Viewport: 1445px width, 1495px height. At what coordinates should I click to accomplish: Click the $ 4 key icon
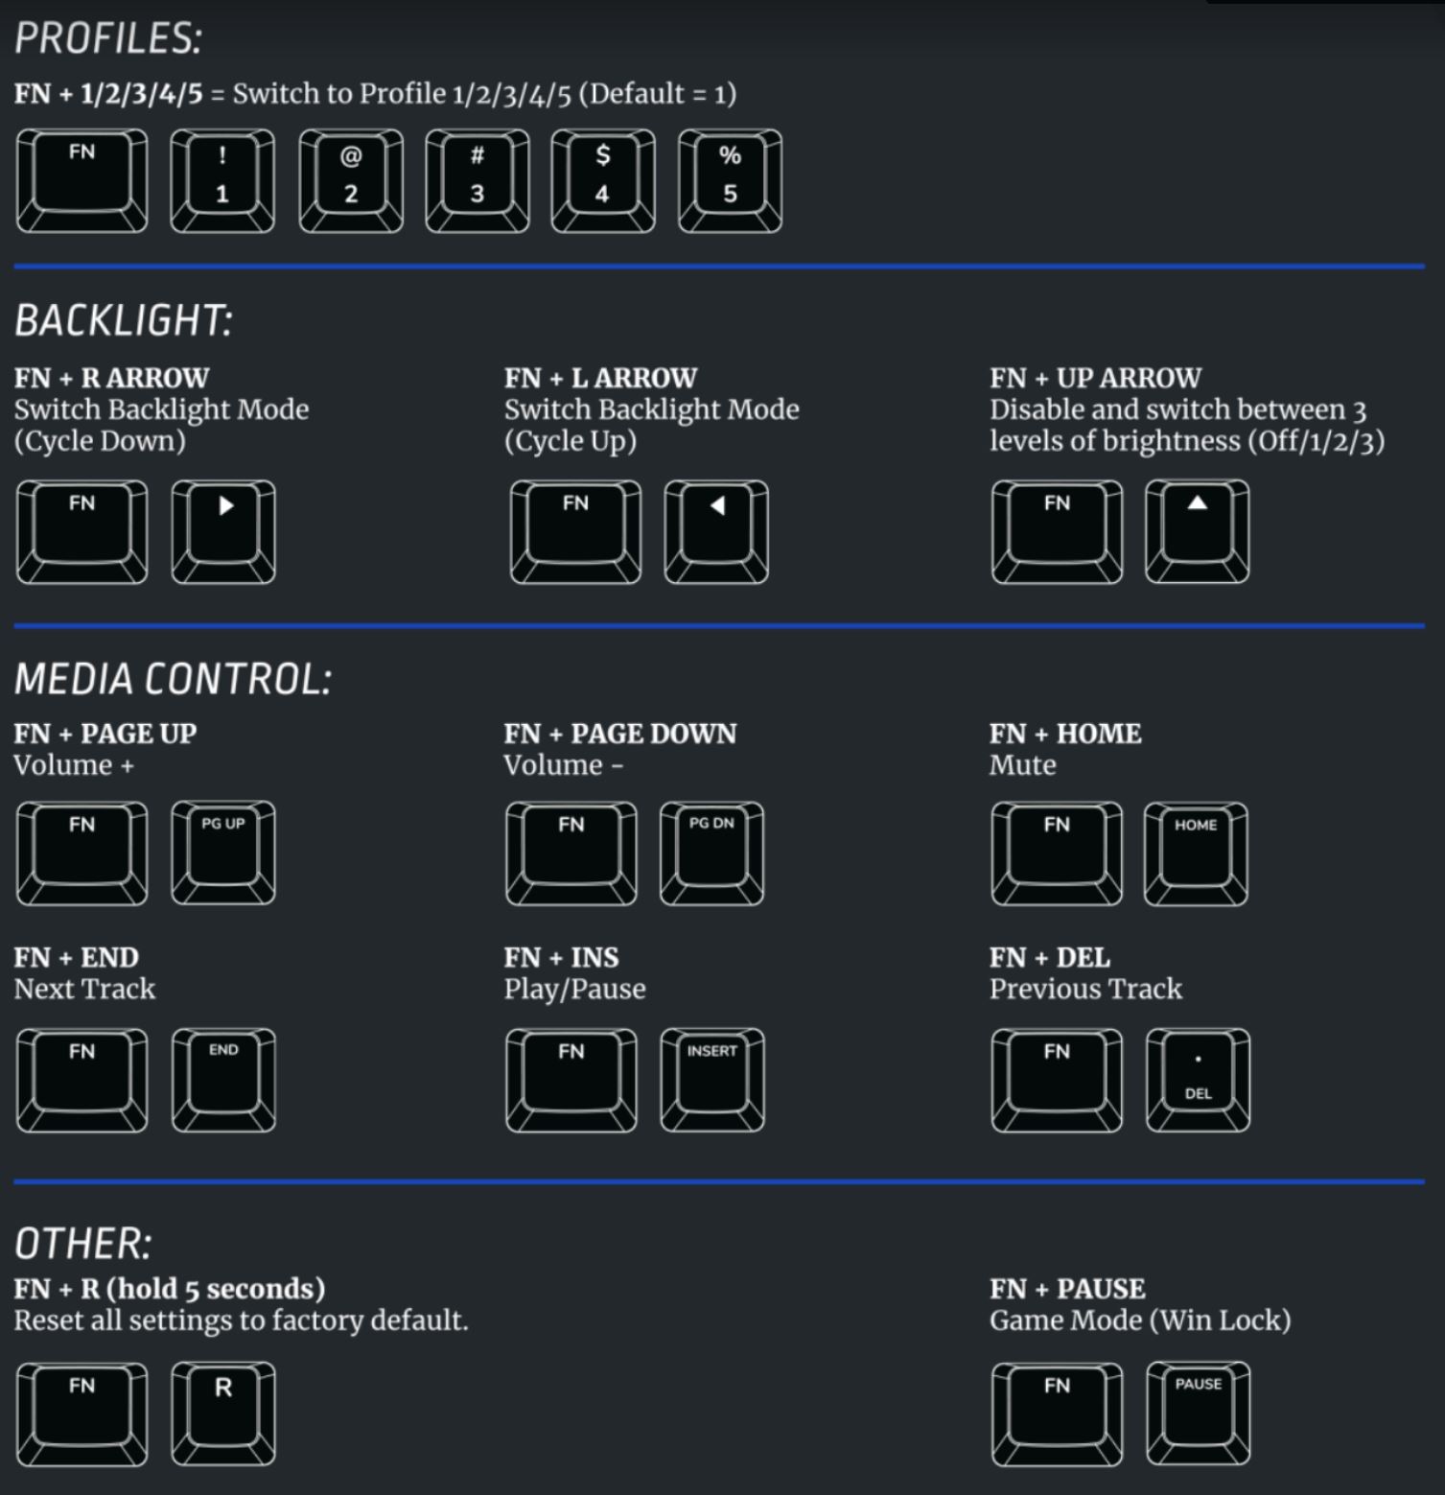pos(603,181)
